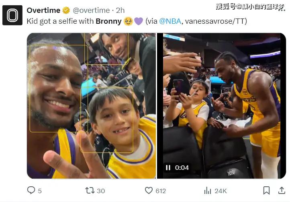The width and height of the screenshot is (290, 202).
Task: Open the Overtime profile avatar
Action: pos(12,15)
